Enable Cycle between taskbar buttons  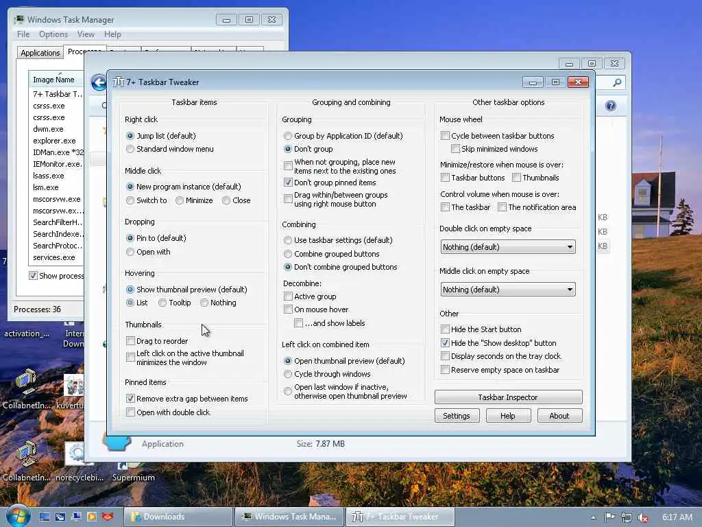point(445,136)
